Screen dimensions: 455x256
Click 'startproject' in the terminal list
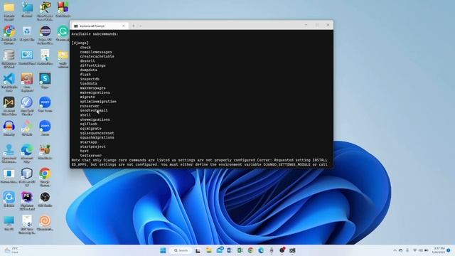92,146
